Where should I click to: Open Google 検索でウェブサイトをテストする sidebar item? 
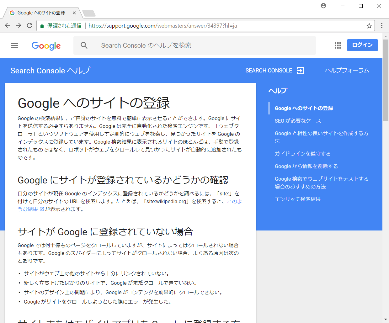coord(322,183)
